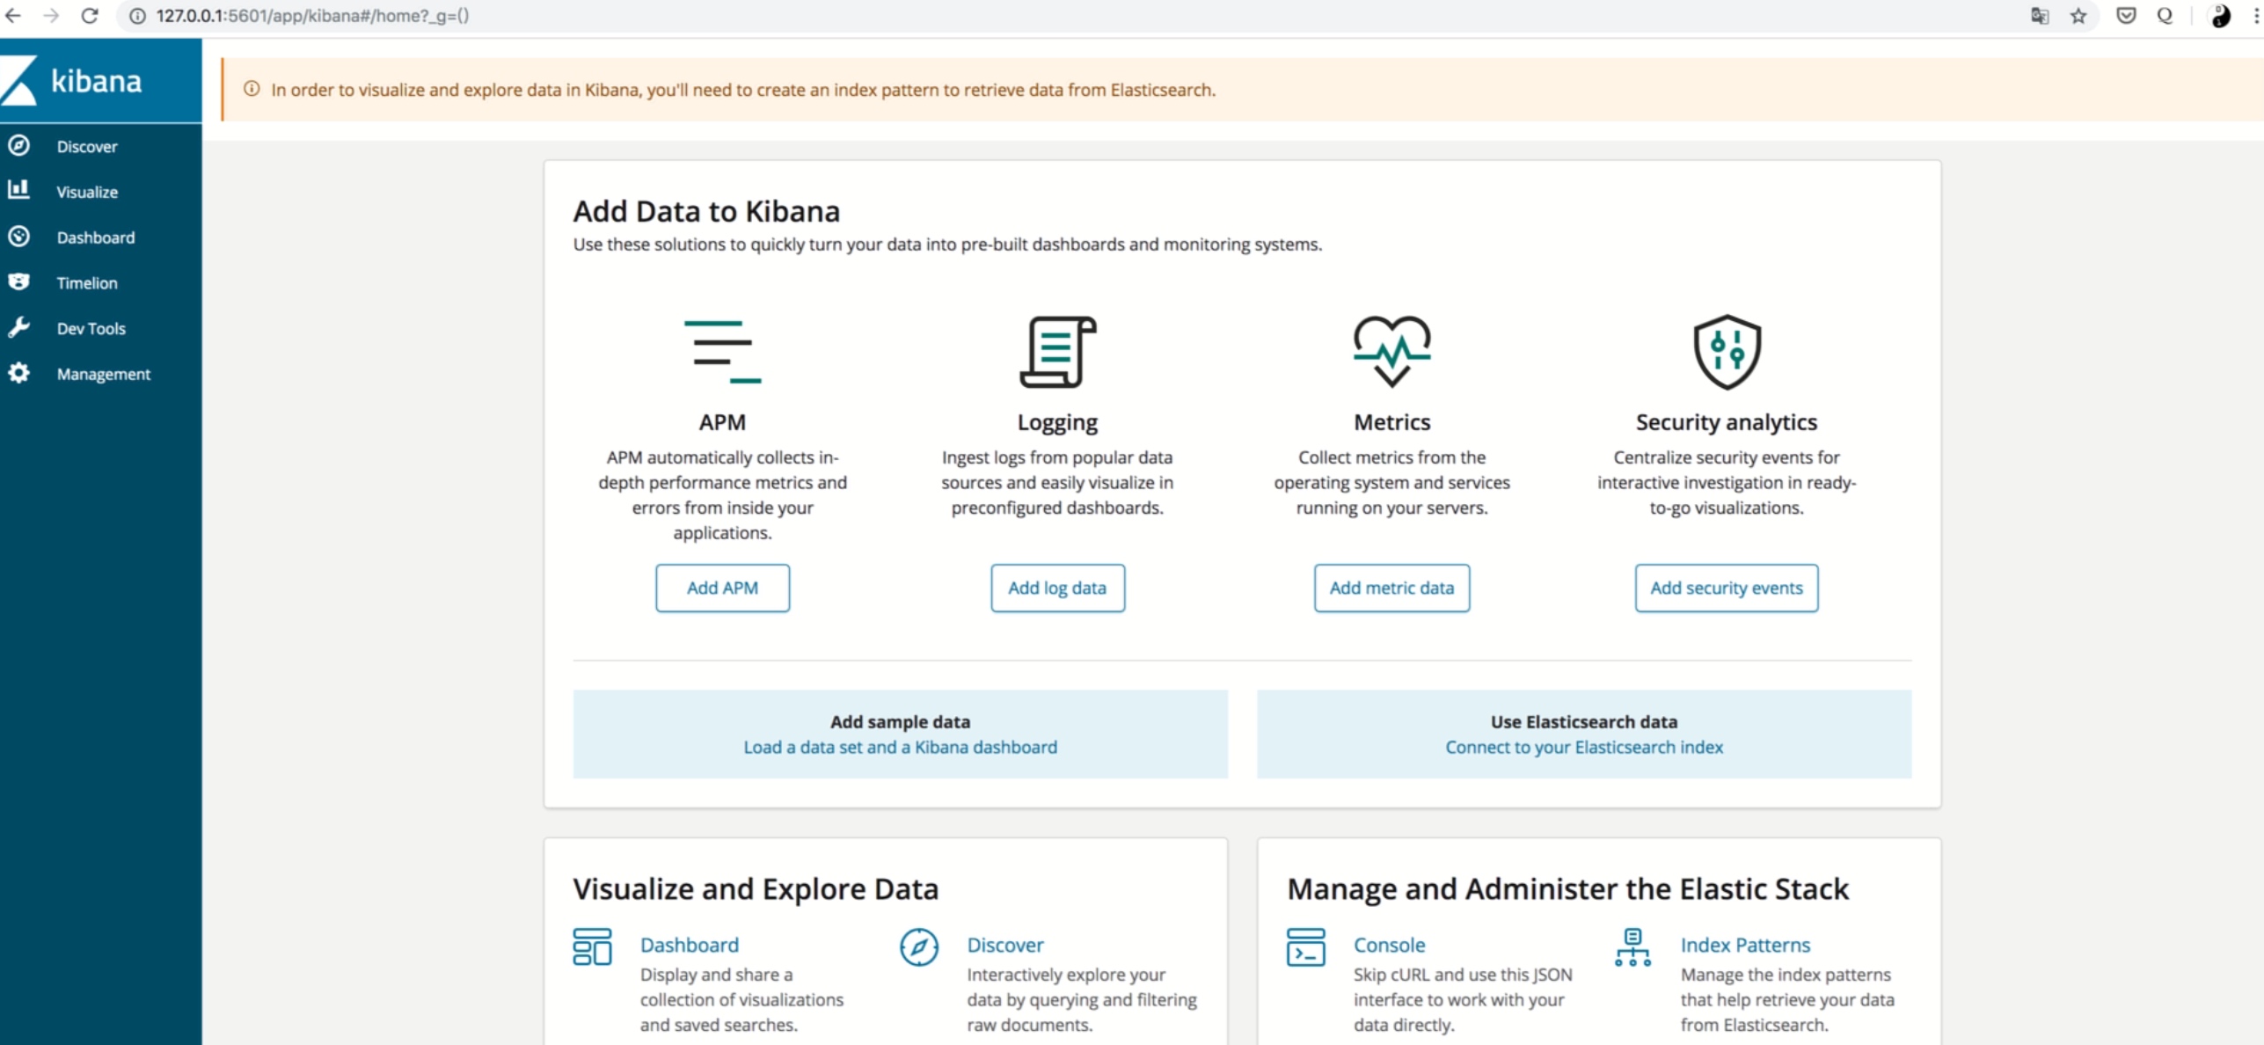
Task: Click the Visualize and Explore Data heading
Action: [756, 888]
